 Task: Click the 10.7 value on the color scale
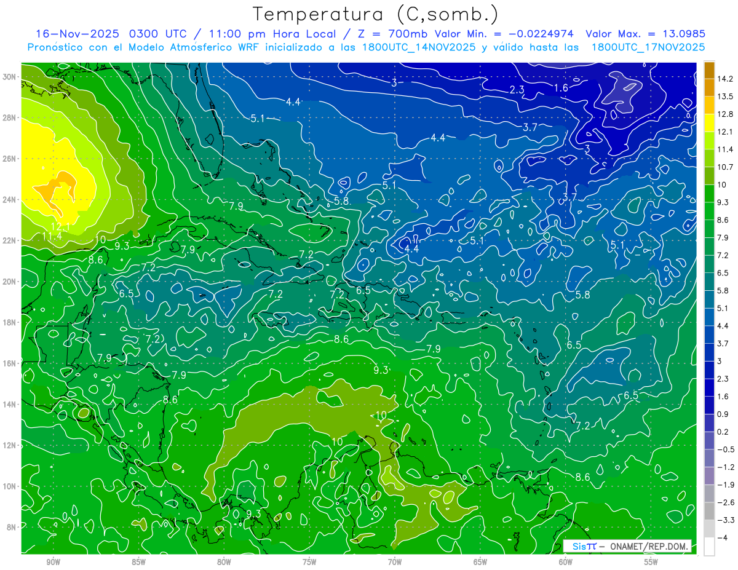coord(725,167)
